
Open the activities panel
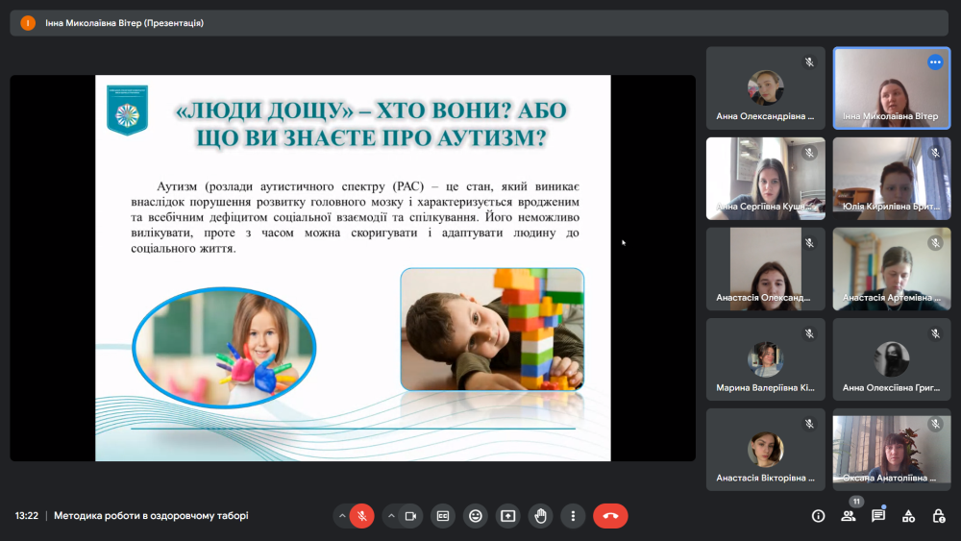(x=908, y=516)
